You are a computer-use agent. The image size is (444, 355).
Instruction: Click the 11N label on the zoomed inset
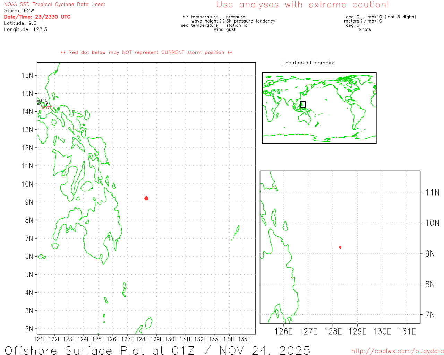[432, 192]
